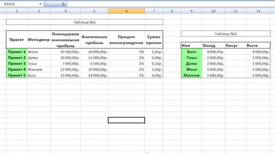
Task: Click the 'Процент вознаграждения' header cell
Action: 126,40
